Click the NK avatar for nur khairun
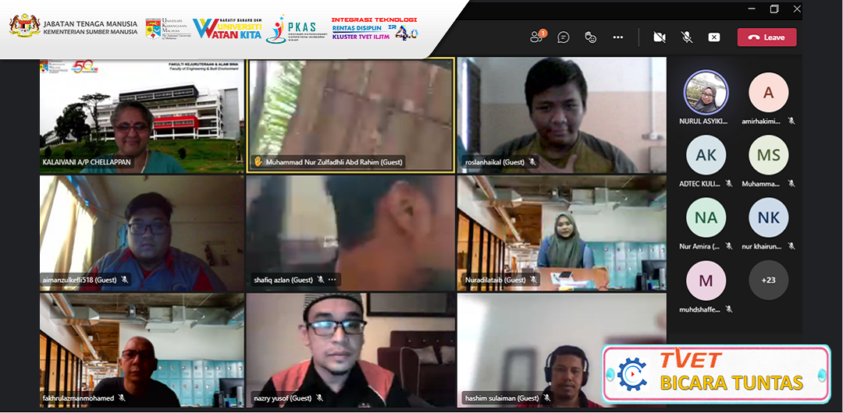 (x=768, y=217)
